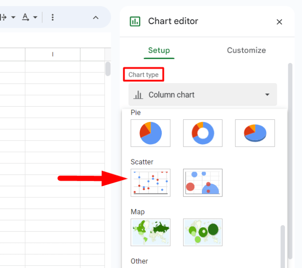Open the Column chart type dropdown
The width and height of the screenshot is (302, 268).
coord(203,95)
